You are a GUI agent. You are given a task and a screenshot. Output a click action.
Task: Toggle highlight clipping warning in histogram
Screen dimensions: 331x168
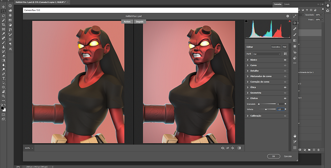click(289, 21)
